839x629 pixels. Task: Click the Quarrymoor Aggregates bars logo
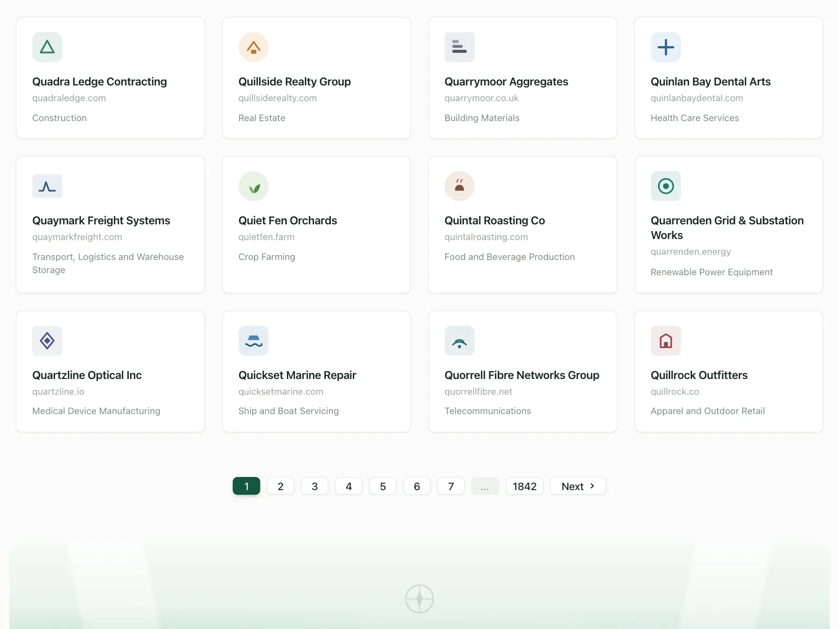[x=459, y=47]
